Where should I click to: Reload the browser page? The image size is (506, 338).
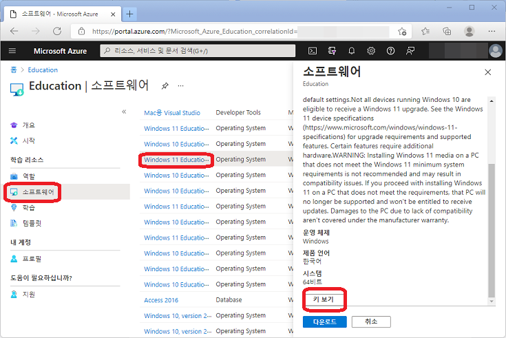coord(57,31)
